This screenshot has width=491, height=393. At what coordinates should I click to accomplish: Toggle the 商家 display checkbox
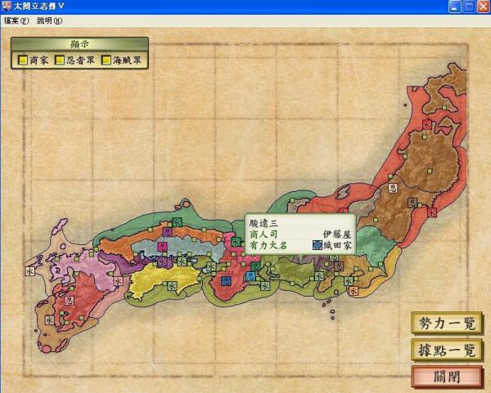[x=23, y=60]
